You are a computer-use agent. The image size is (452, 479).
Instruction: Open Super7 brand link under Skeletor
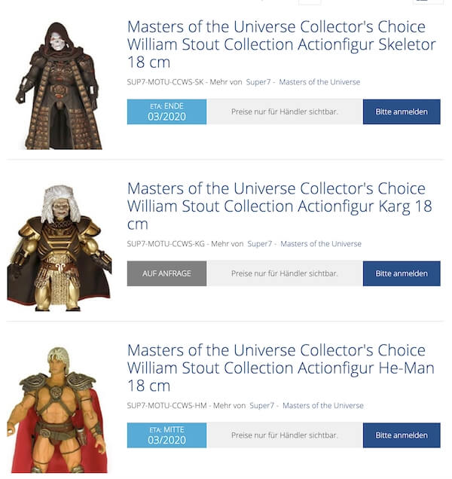tap(258, 82)
